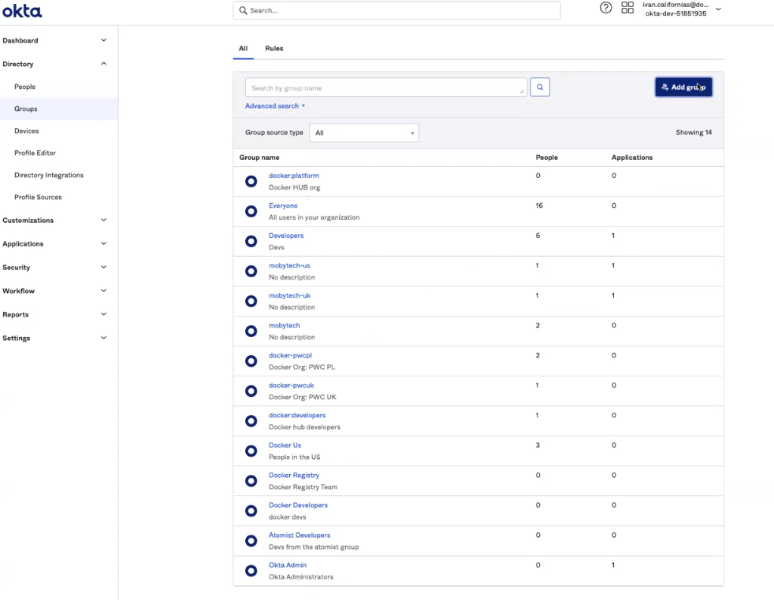
Task: Open the help question mark icon
Action: (605, 7)
